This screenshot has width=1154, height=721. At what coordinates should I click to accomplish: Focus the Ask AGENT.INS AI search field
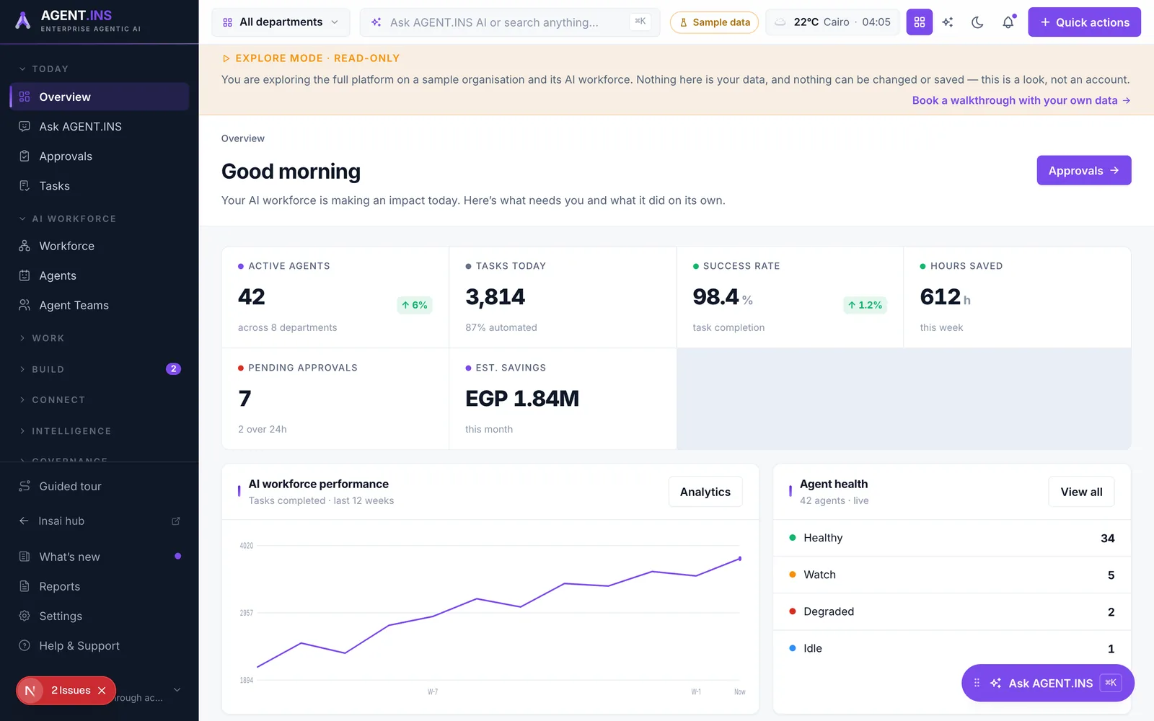(x=510, y=22)
